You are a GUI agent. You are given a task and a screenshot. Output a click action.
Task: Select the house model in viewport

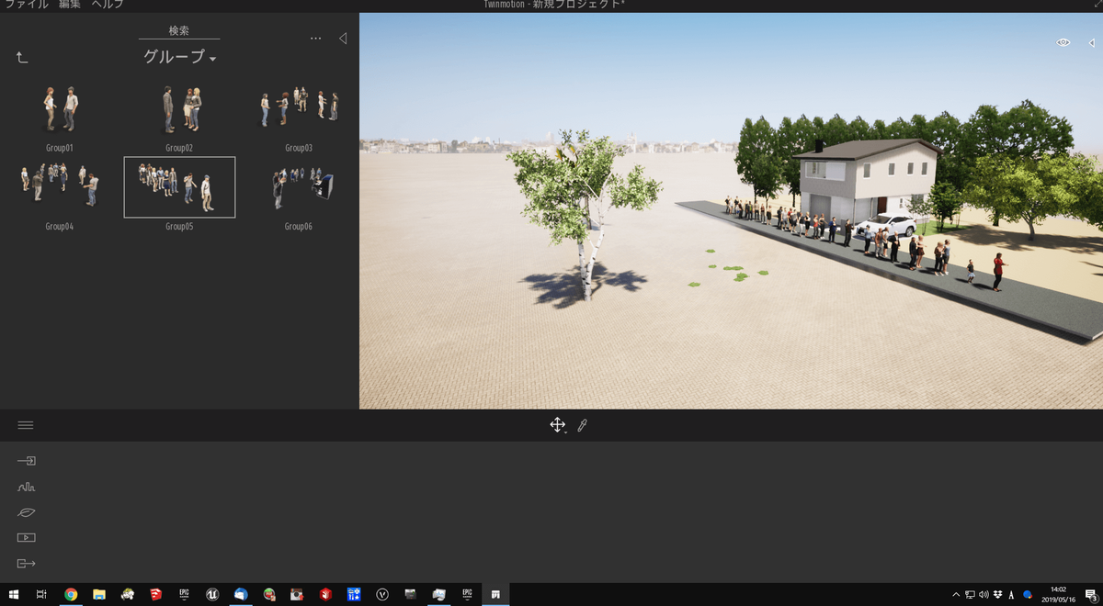(864, 181)
